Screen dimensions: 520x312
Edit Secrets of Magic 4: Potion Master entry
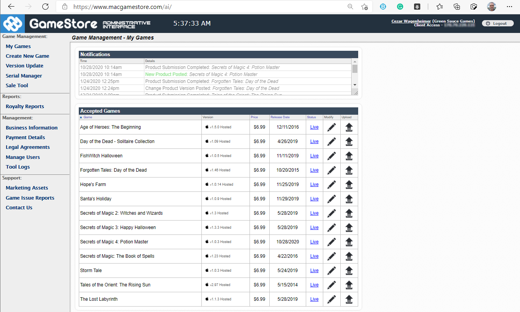[x=331, y=242]
